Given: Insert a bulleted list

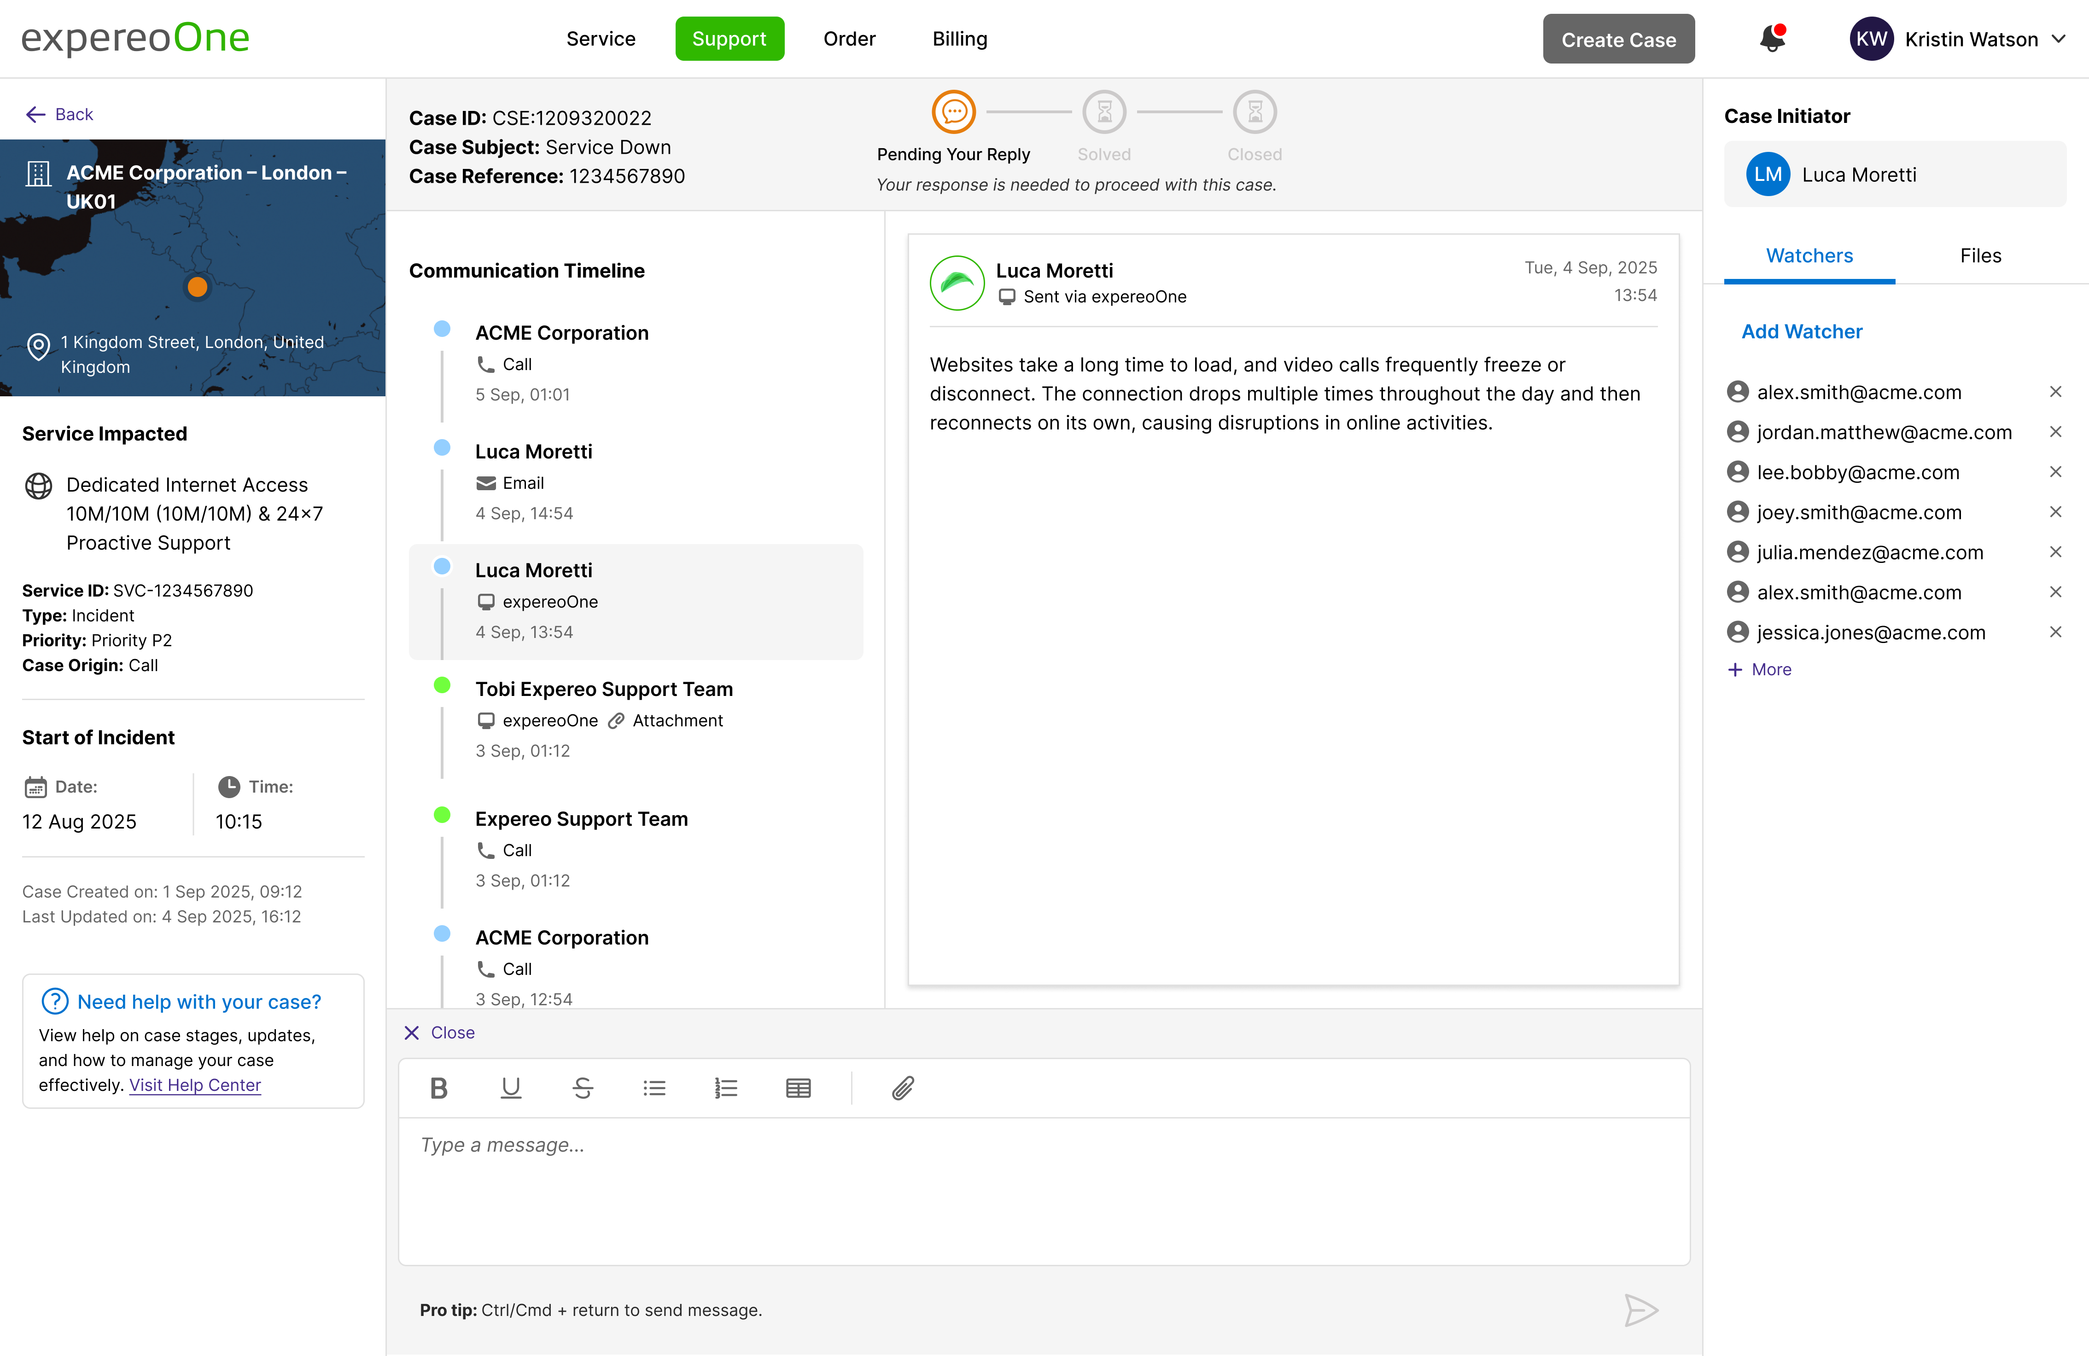Looking at the screenshot, I should (x=655, y=1089).
